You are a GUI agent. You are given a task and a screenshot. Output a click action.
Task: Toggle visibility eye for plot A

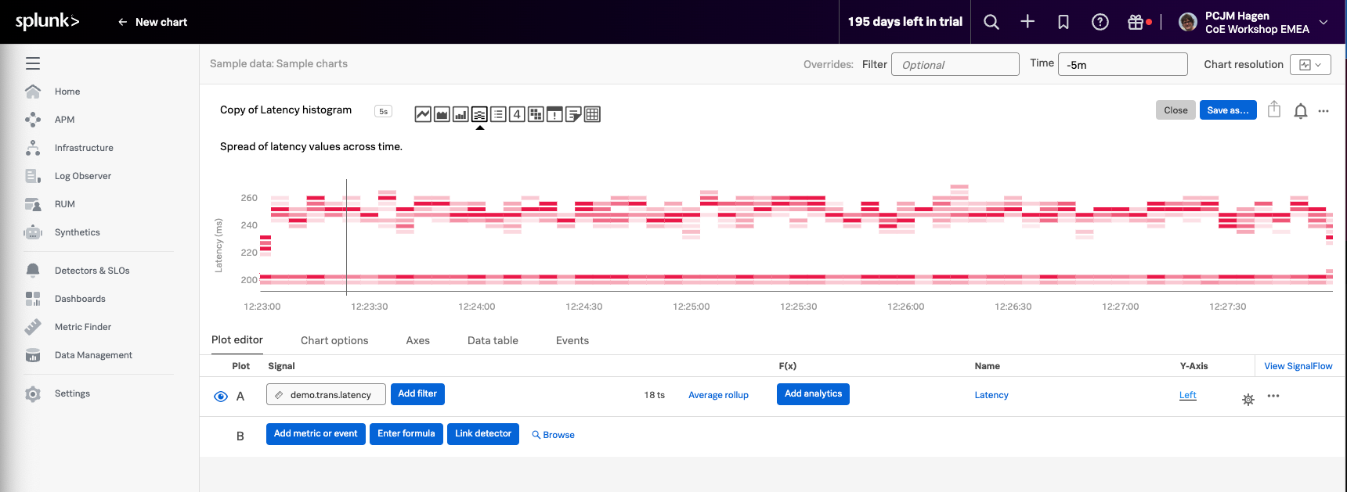tap(221, 397)
